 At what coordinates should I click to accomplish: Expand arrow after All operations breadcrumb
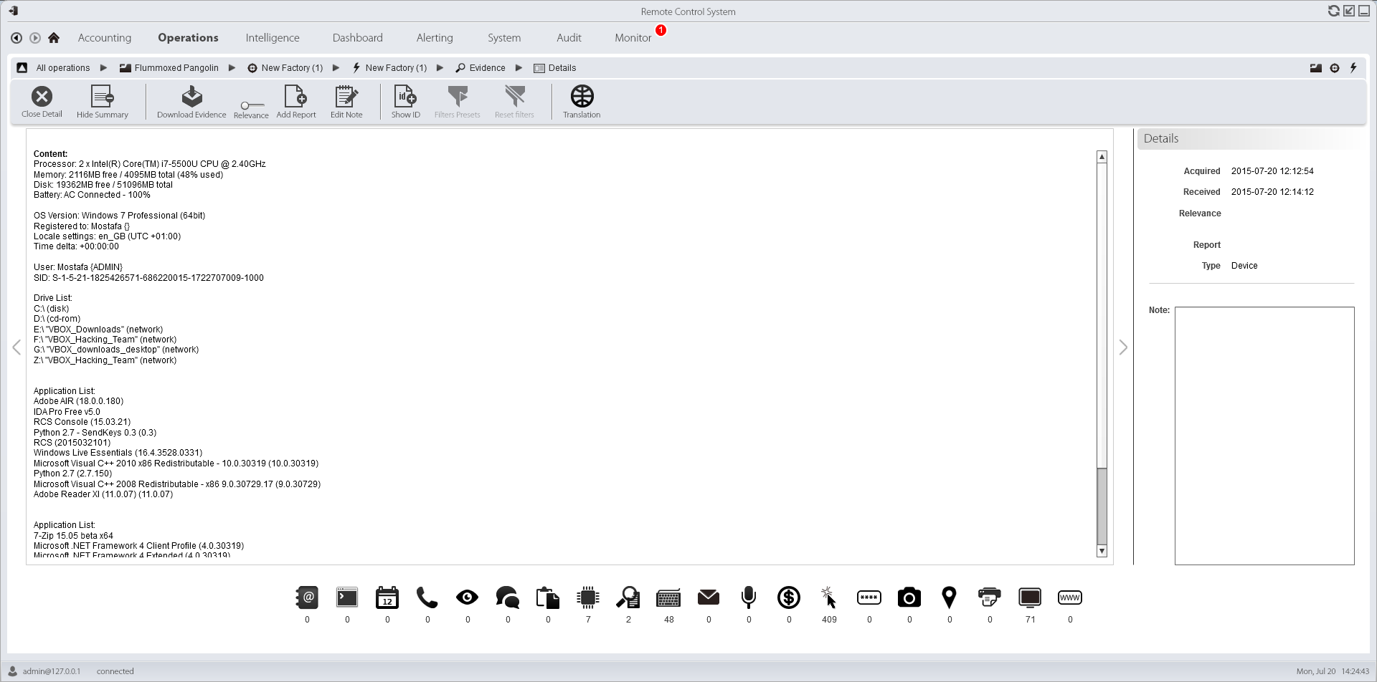click(103, 68)
